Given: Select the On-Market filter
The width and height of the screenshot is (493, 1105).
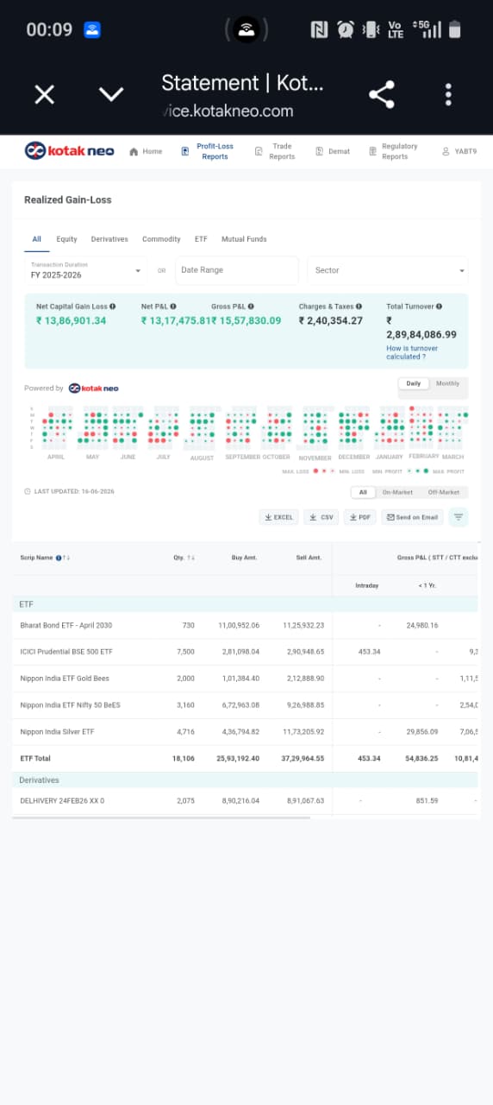Looking at the screenshot, I should (397, 492).
